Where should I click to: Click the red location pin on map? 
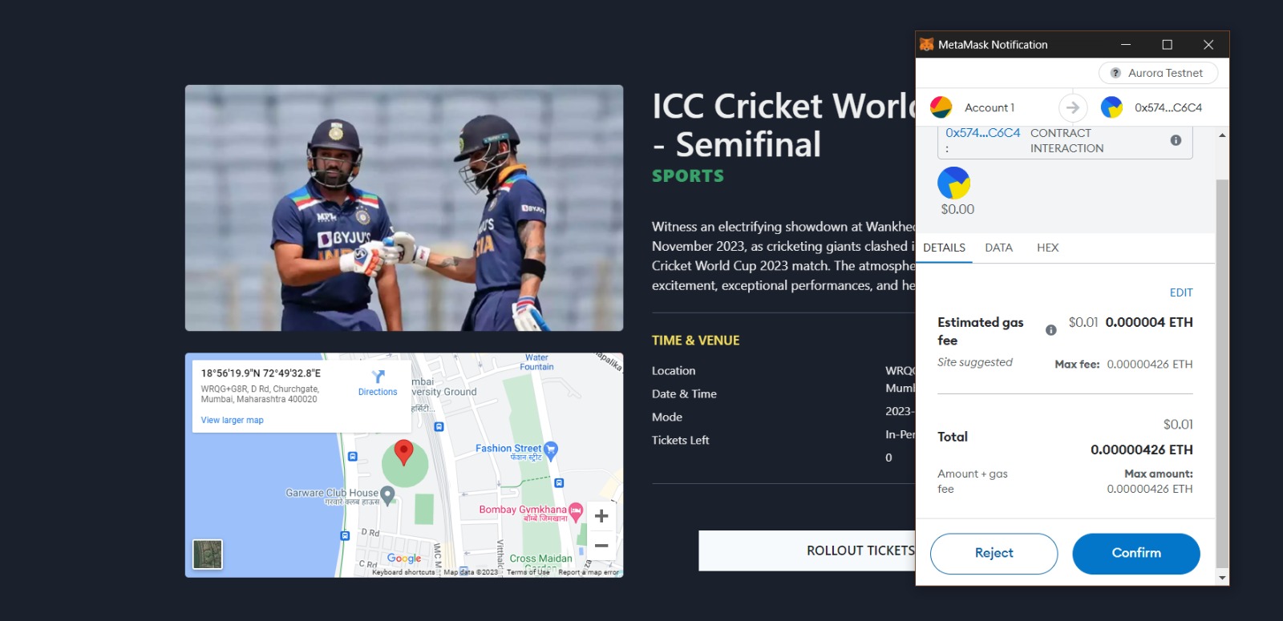pos(404,453)
